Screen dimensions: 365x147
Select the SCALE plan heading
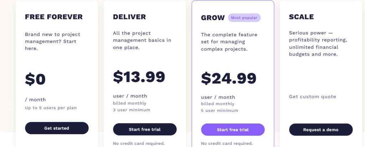click(302, 17)
